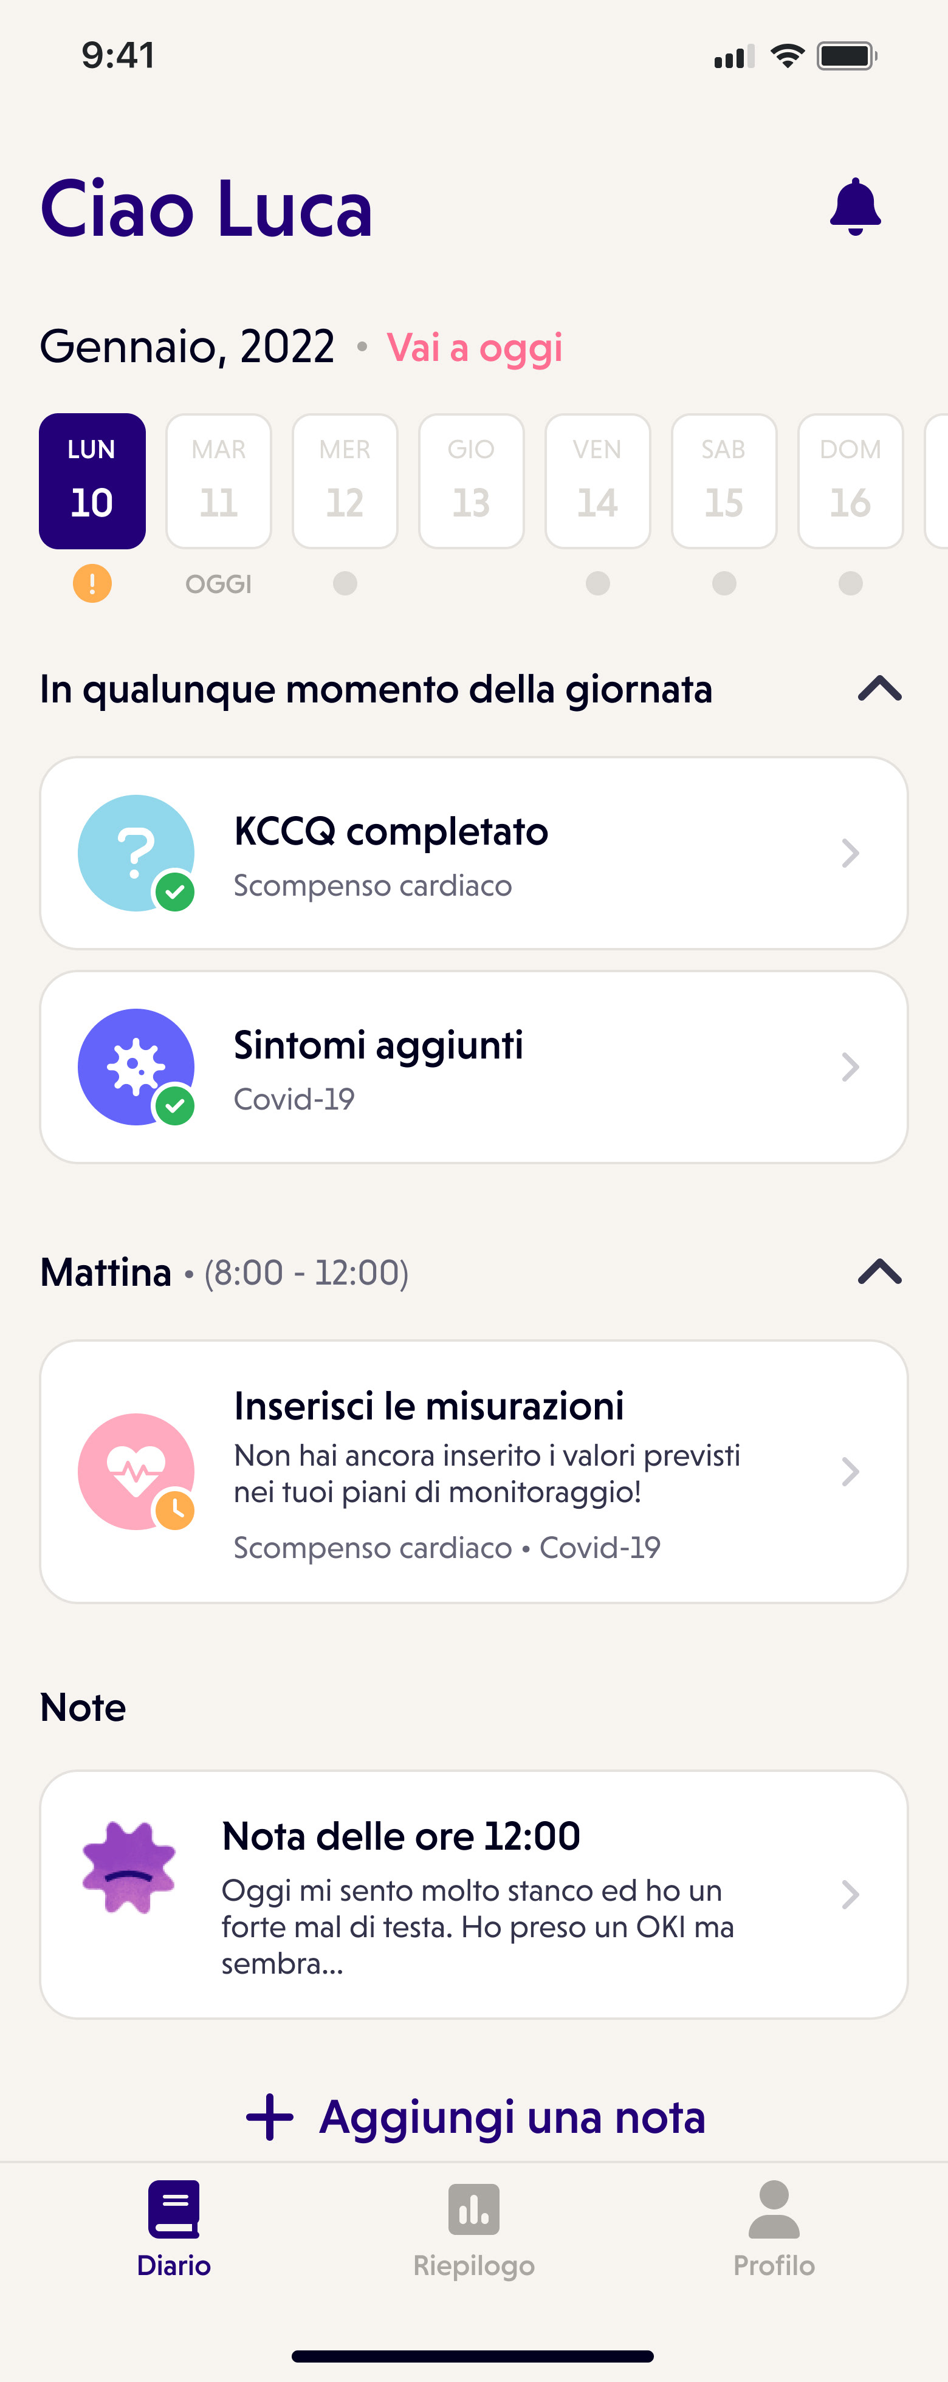Viewport: 948px width, 2382px height.
Task: Select Friday 14 in the calendar strip
Action: pyautogui.click(x=597, y=481)
